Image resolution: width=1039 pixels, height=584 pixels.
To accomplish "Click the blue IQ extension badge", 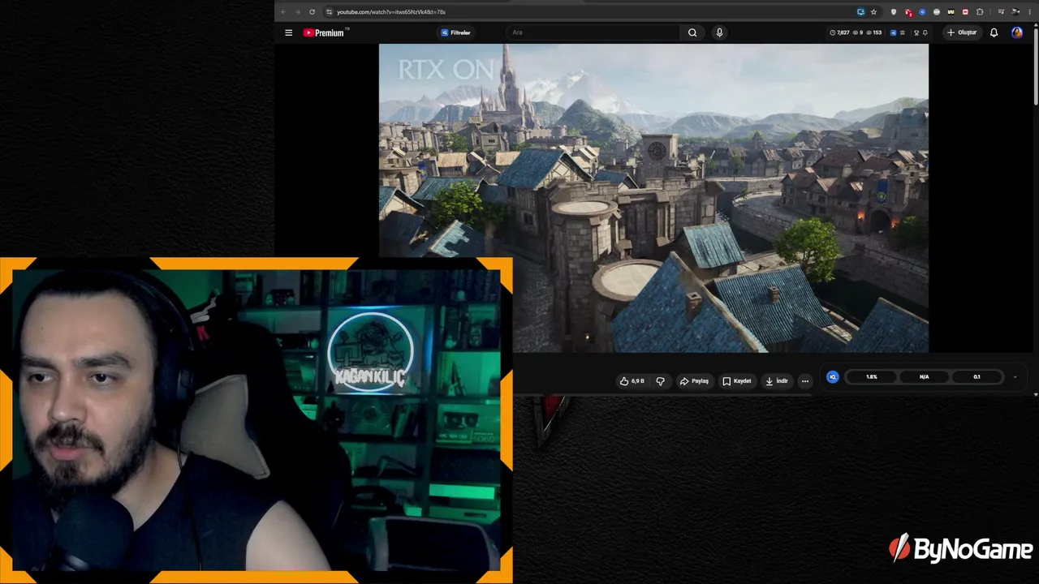I will [832, 377].
